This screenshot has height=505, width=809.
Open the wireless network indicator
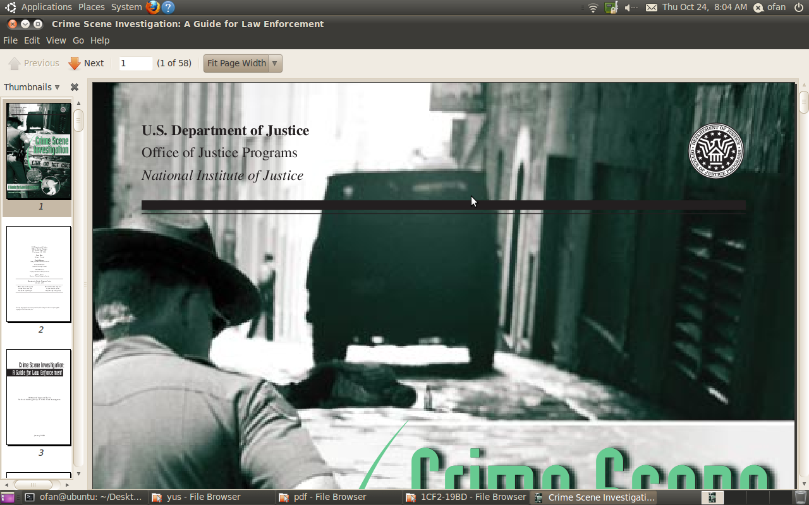(x=593, y=8)
